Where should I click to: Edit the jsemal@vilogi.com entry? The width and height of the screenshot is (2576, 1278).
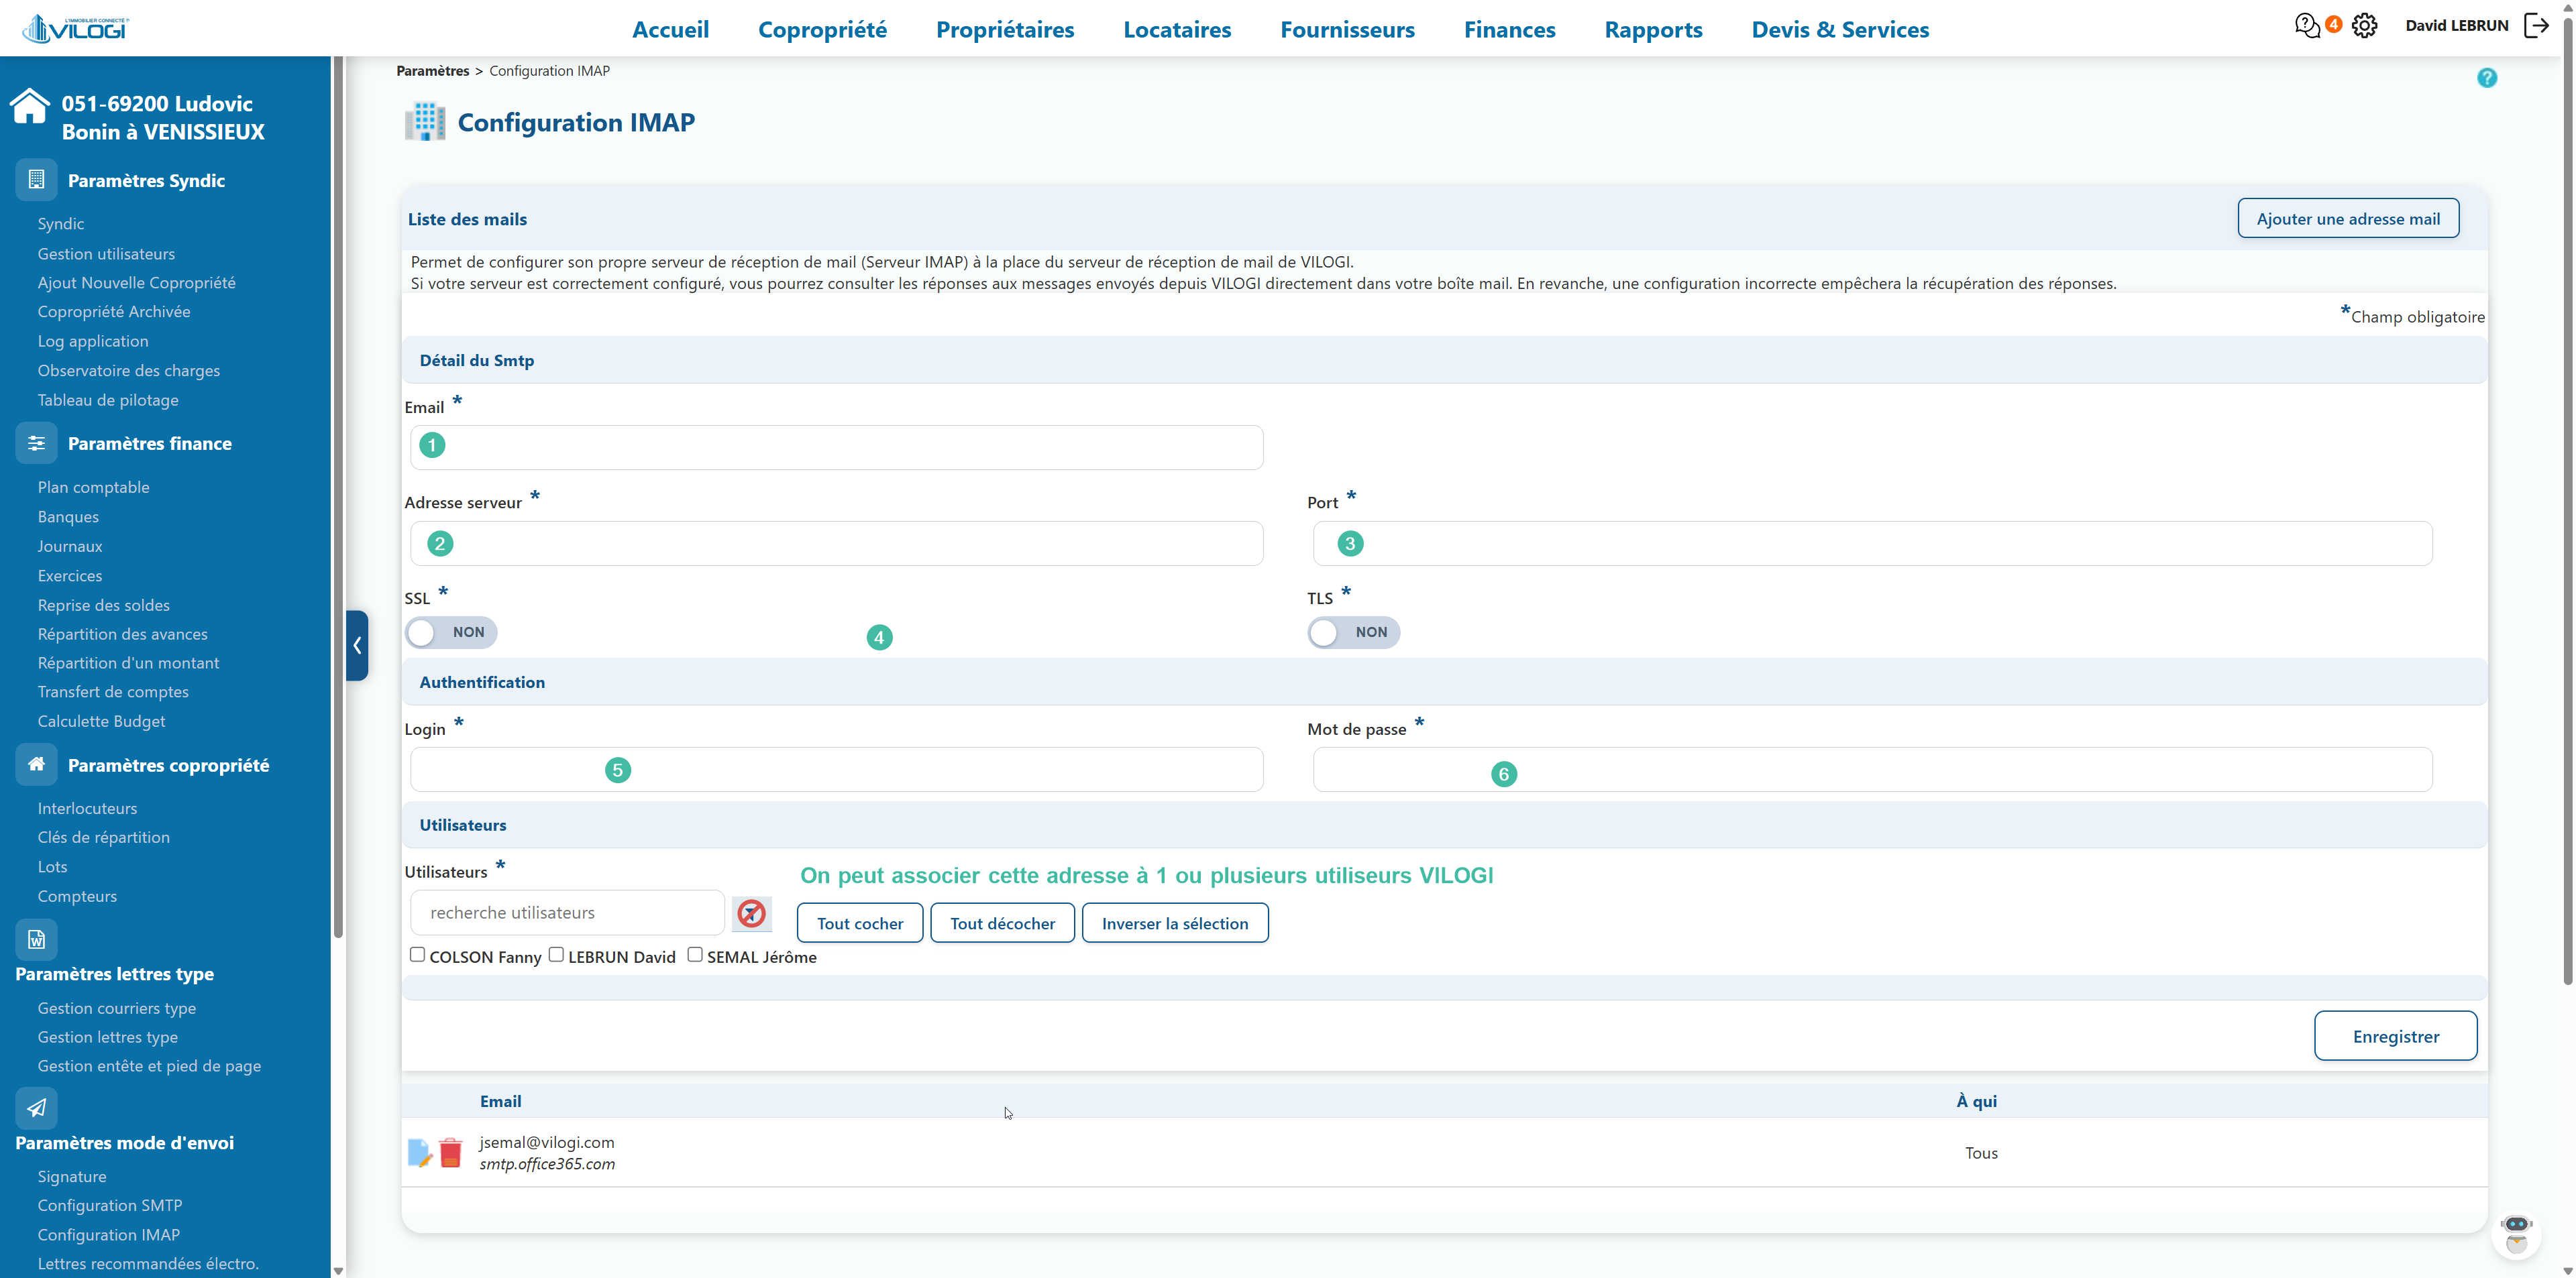(x=419, y=1152)
